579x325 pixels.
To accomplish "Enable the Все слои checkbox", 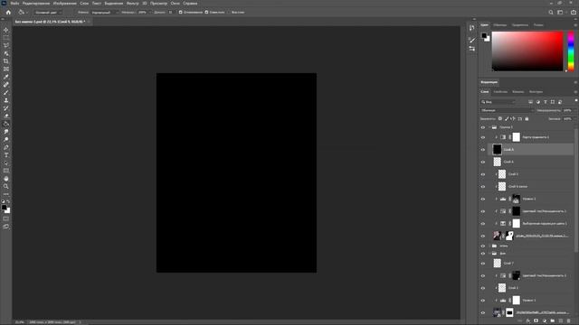I will tap(229, 12).
